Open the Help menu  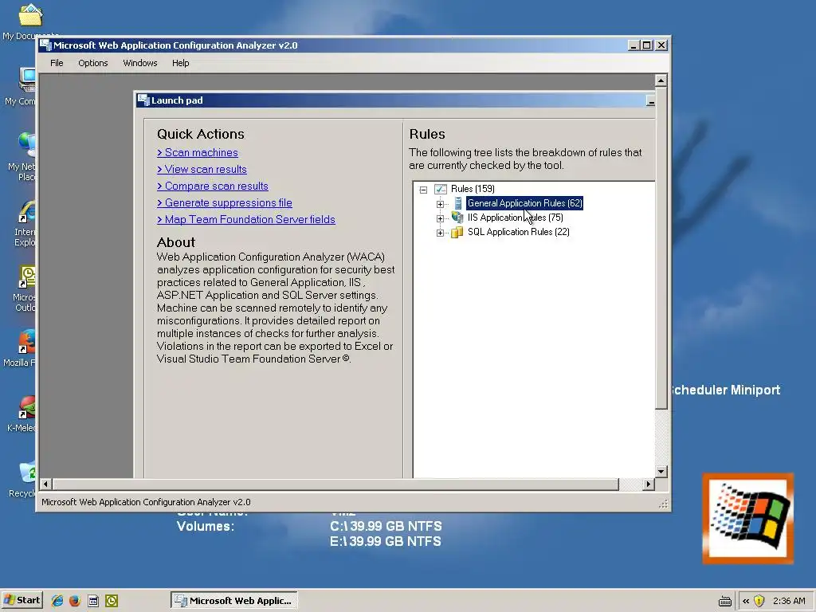pyautogui.click(x=181, y=63)
